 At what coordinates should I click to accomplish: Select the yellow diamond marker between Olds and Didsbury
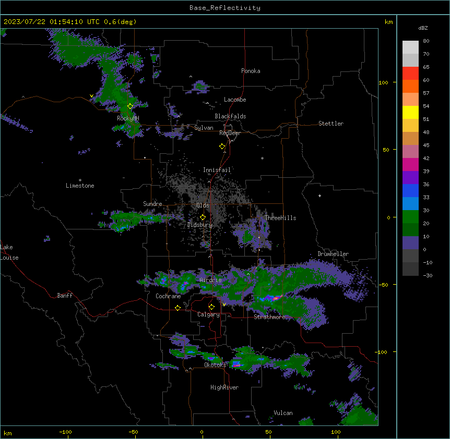(203, 217)
